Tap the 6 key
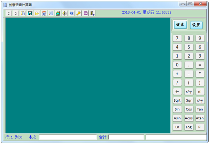The height and width of the screenshot is (144, 209). tap(200, 47)
